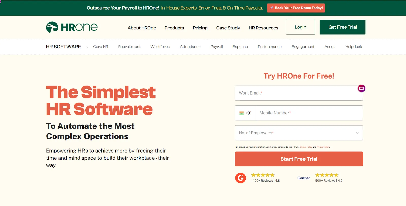
Task: Select the Attendance tab
Action: [x=190, y=47]
